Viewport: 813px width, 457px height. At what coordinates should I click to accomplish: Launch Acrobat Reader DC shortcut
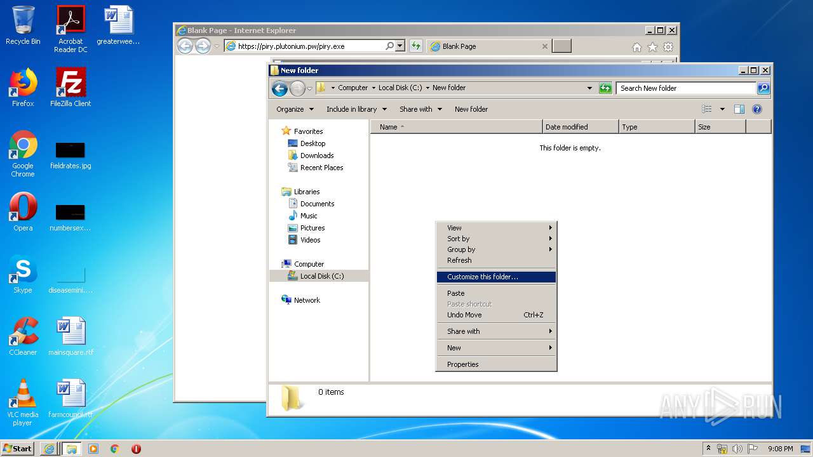click(71, 29)
